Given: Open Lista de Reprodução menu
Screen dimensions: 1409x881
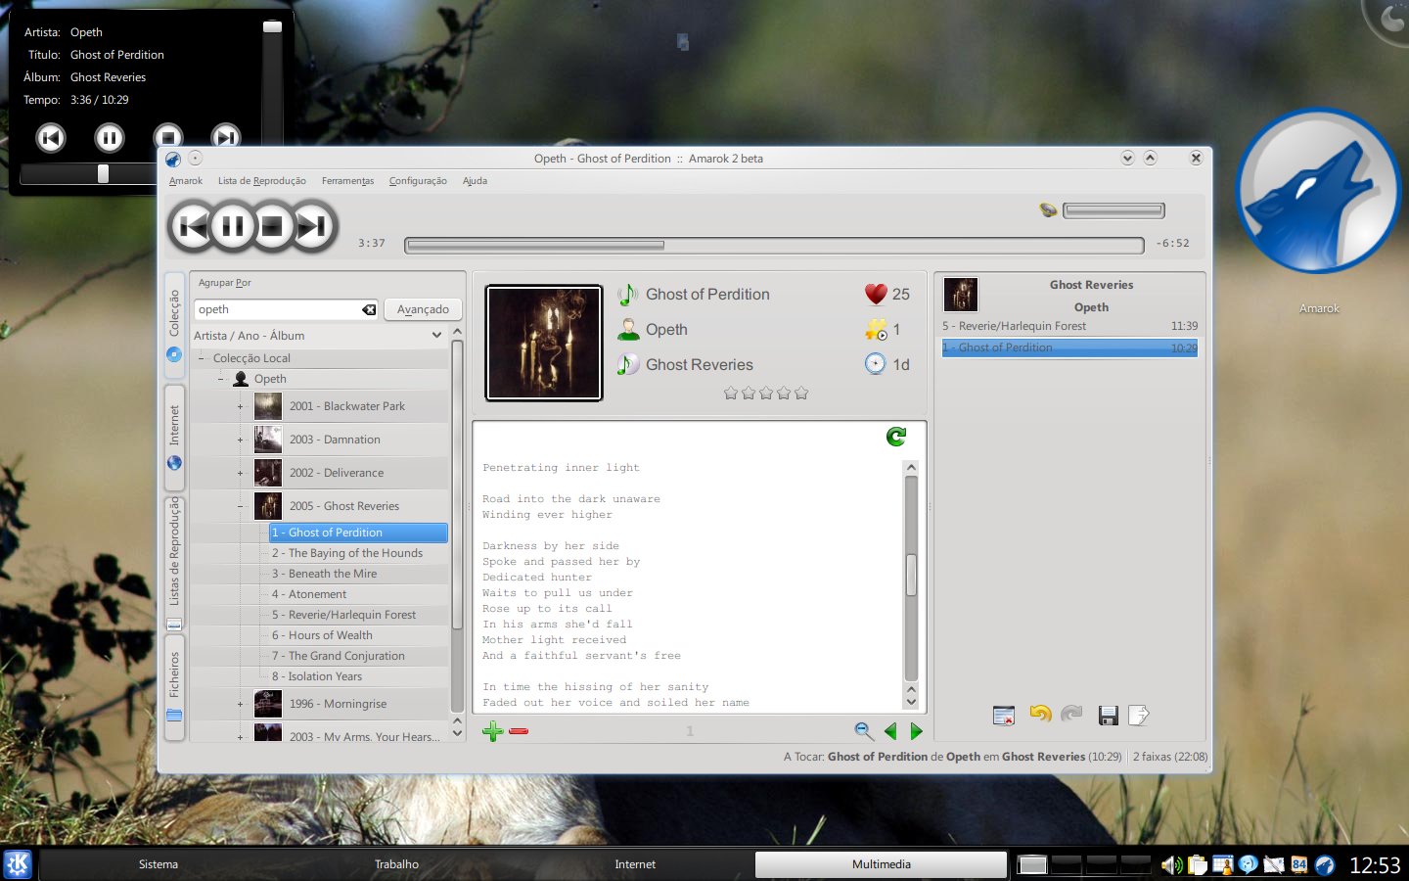Looking at the screenshot, I should [x=261, y=181].
